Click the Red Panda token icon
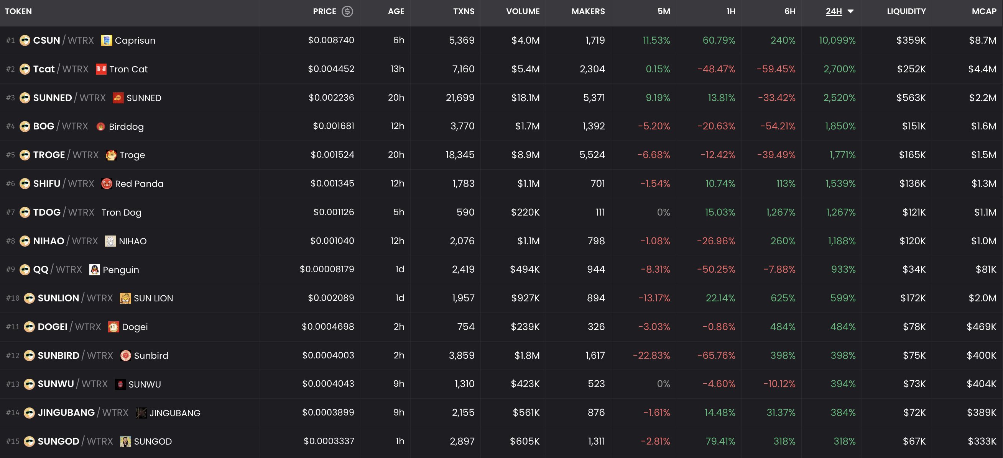The height and width of the screenshot is (458, 1003). pos(106,183)
